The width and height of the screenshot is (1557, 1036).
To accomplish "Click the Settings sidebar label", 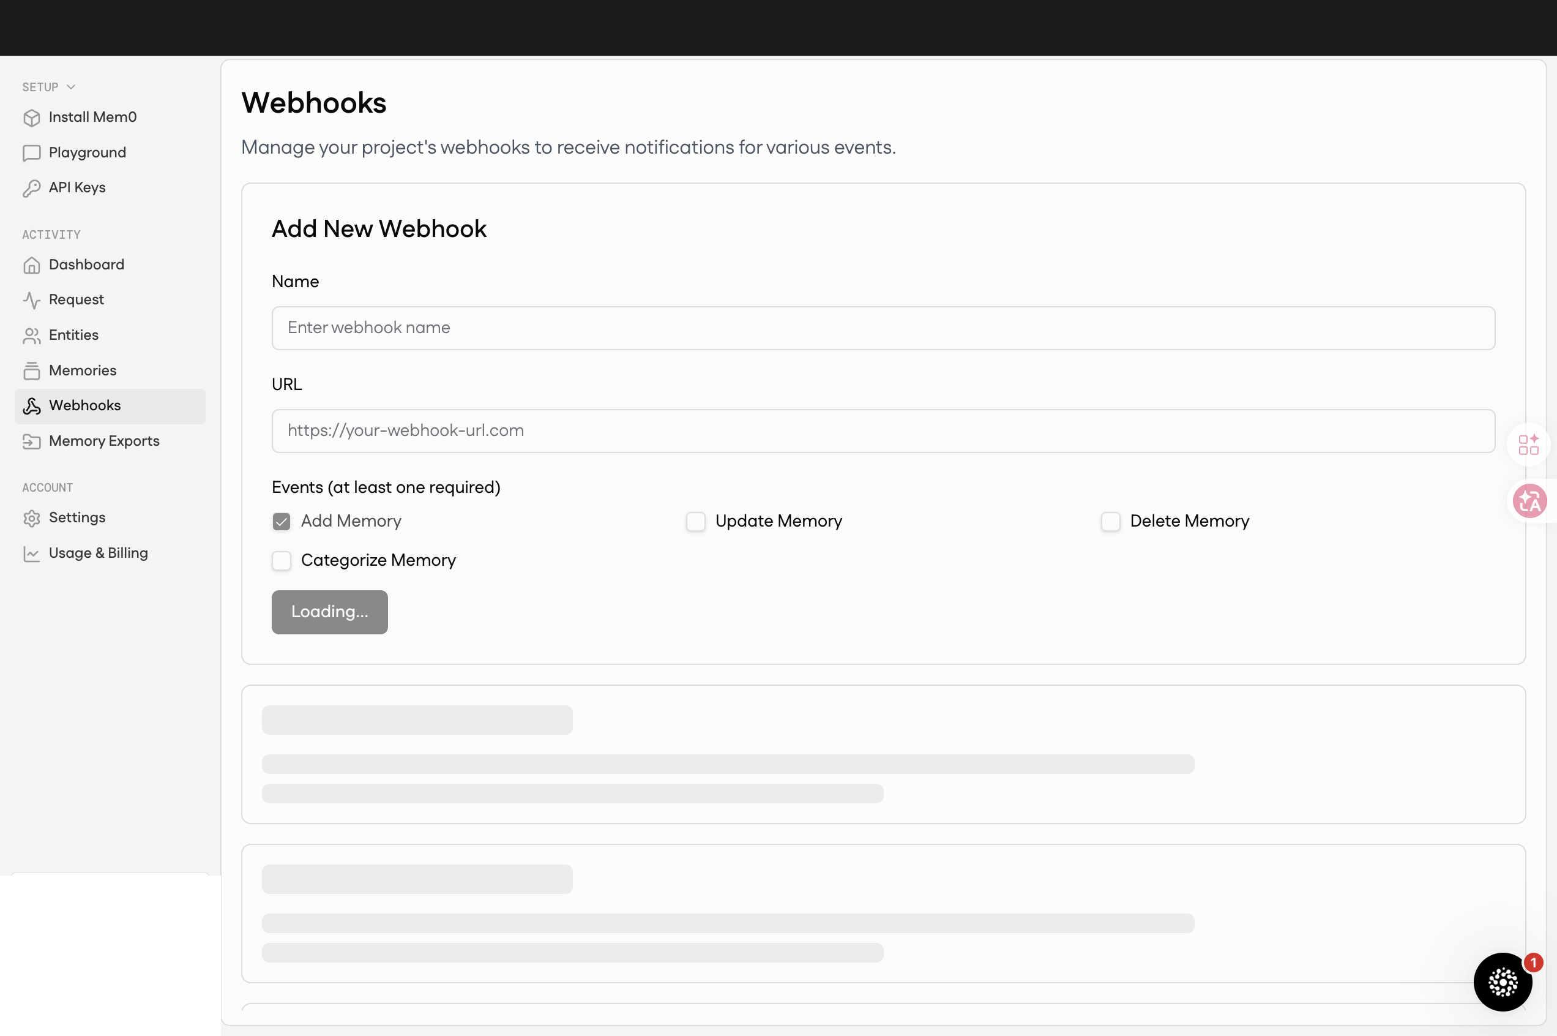I will tap(77, 517).
